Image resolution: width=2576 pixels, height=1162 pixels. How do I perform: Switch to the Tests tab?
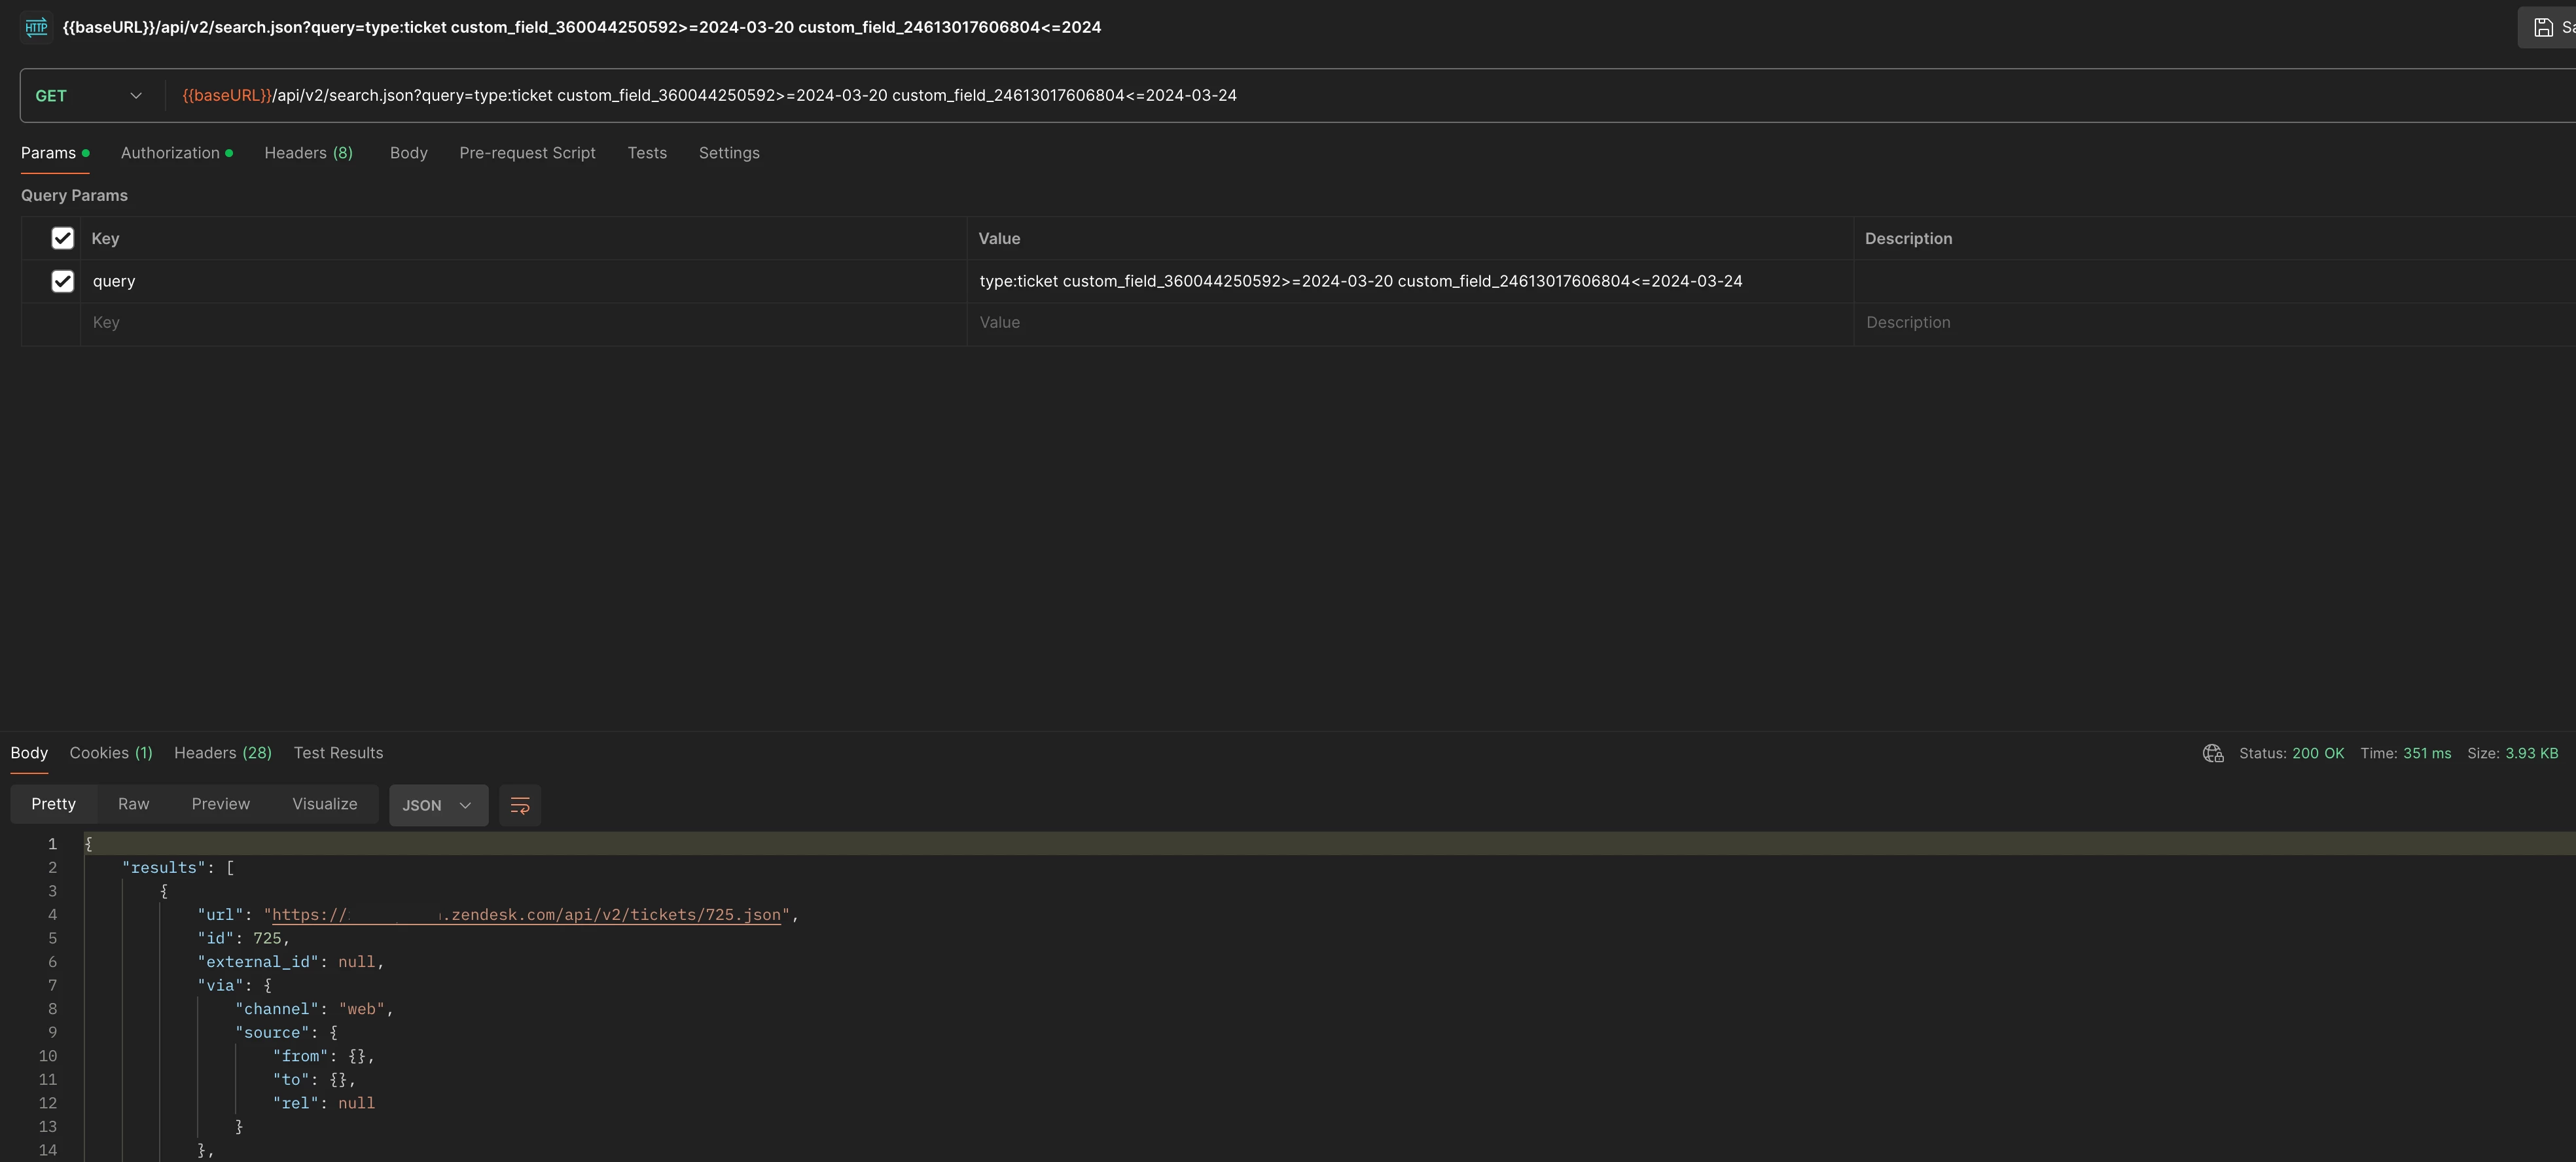[646, 153]
